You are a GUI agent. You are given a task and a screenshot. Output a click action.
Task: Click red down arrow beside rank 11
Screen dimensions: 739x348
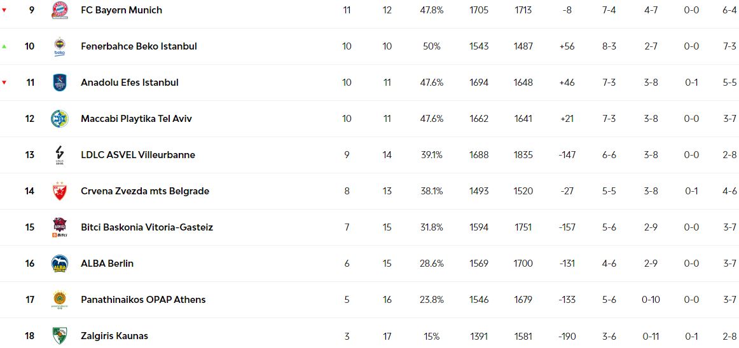(x=4, y=83)
